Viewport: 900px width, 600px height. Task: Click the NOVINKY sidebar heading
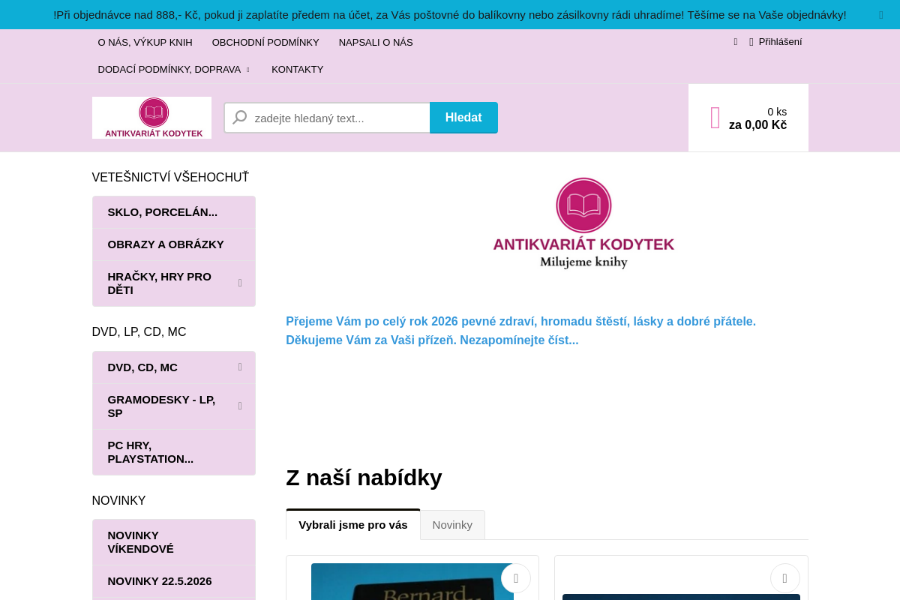pyautogui.click(x=118, y=501)
